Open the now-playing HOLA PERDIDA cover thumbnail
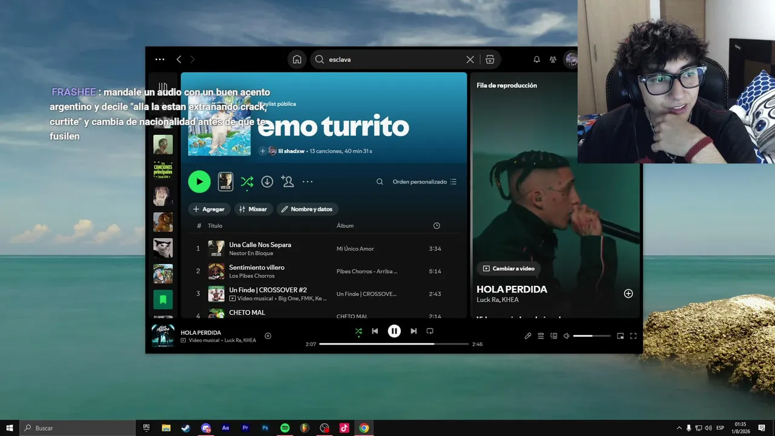The width and height of the screenshot is (775, 436). [163, 336]
